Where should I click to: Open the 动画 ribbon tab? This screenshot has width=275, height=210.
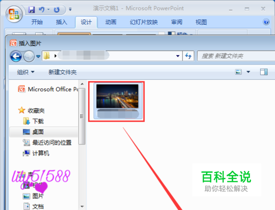pos(111,22)
